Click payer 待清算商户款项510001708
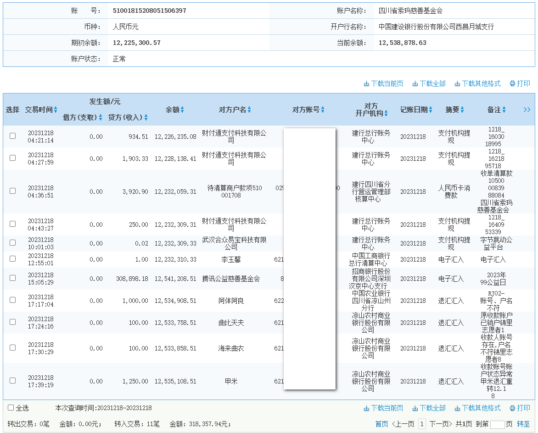This screenshot has width=538, height=433. (x=235, y=192)
